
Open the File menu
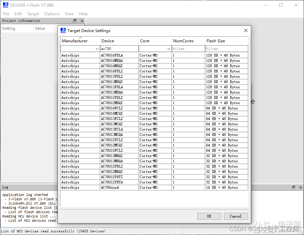click(x=6, y=14)
